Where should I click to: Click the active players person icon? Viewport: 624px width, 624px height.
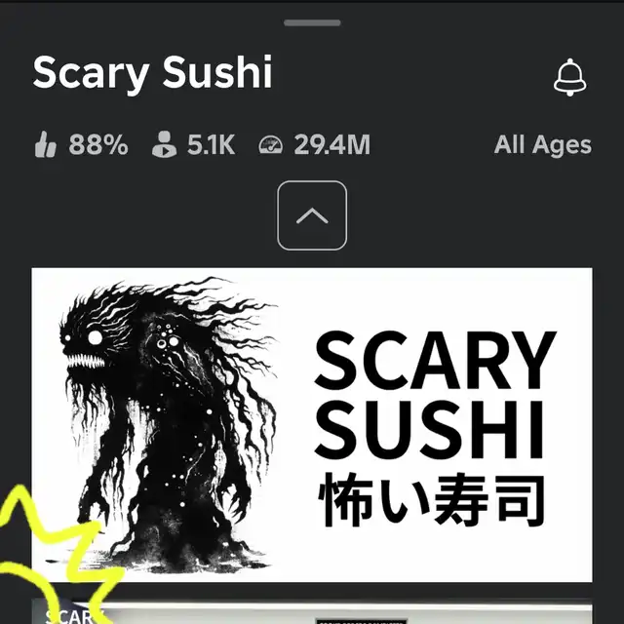click(x=164, y=144)
